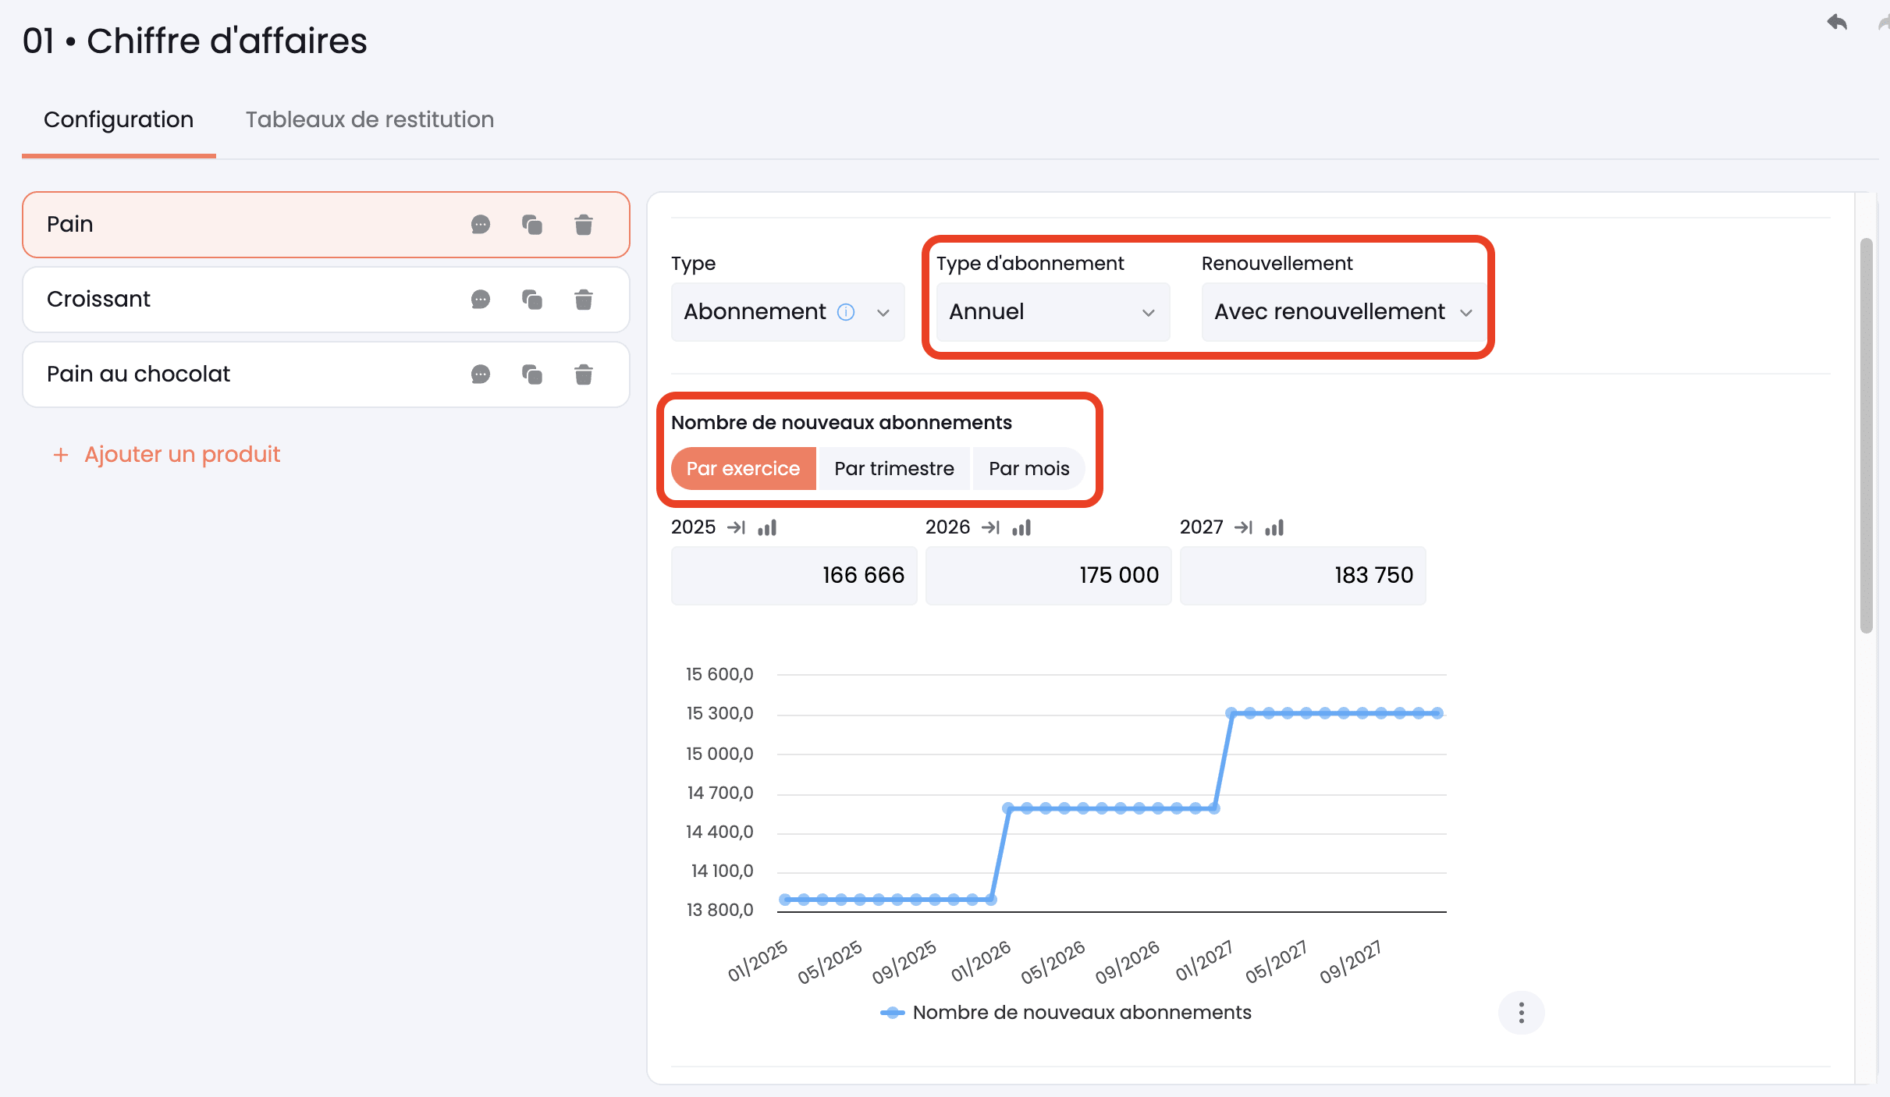Click the plus icon beside Ajouter un produit

coord(61,455)
